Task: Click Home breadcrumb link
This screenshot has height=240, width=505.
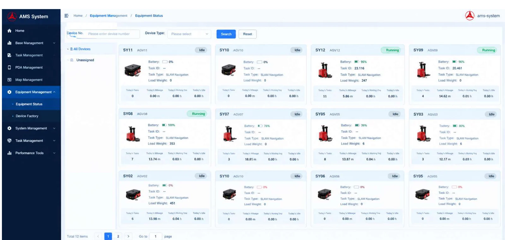Action: pyautogui.click(x=78, y=15)
